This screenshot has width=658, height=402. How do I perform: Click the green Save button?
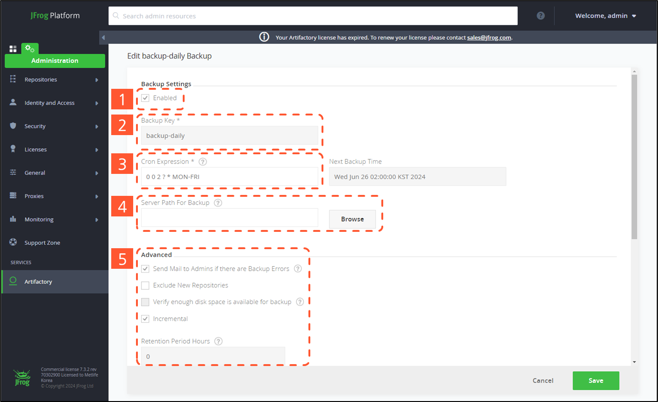(x=595, y=380)
